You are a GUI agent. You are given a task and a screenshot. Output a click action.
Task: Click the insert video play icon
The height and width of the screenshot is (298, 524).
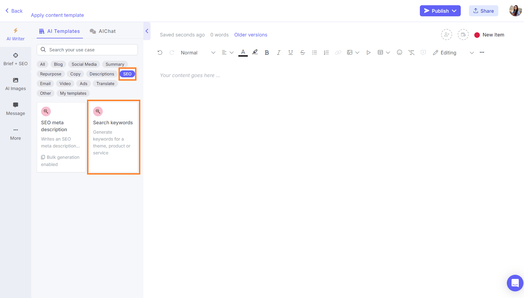(x=368, y=52)
